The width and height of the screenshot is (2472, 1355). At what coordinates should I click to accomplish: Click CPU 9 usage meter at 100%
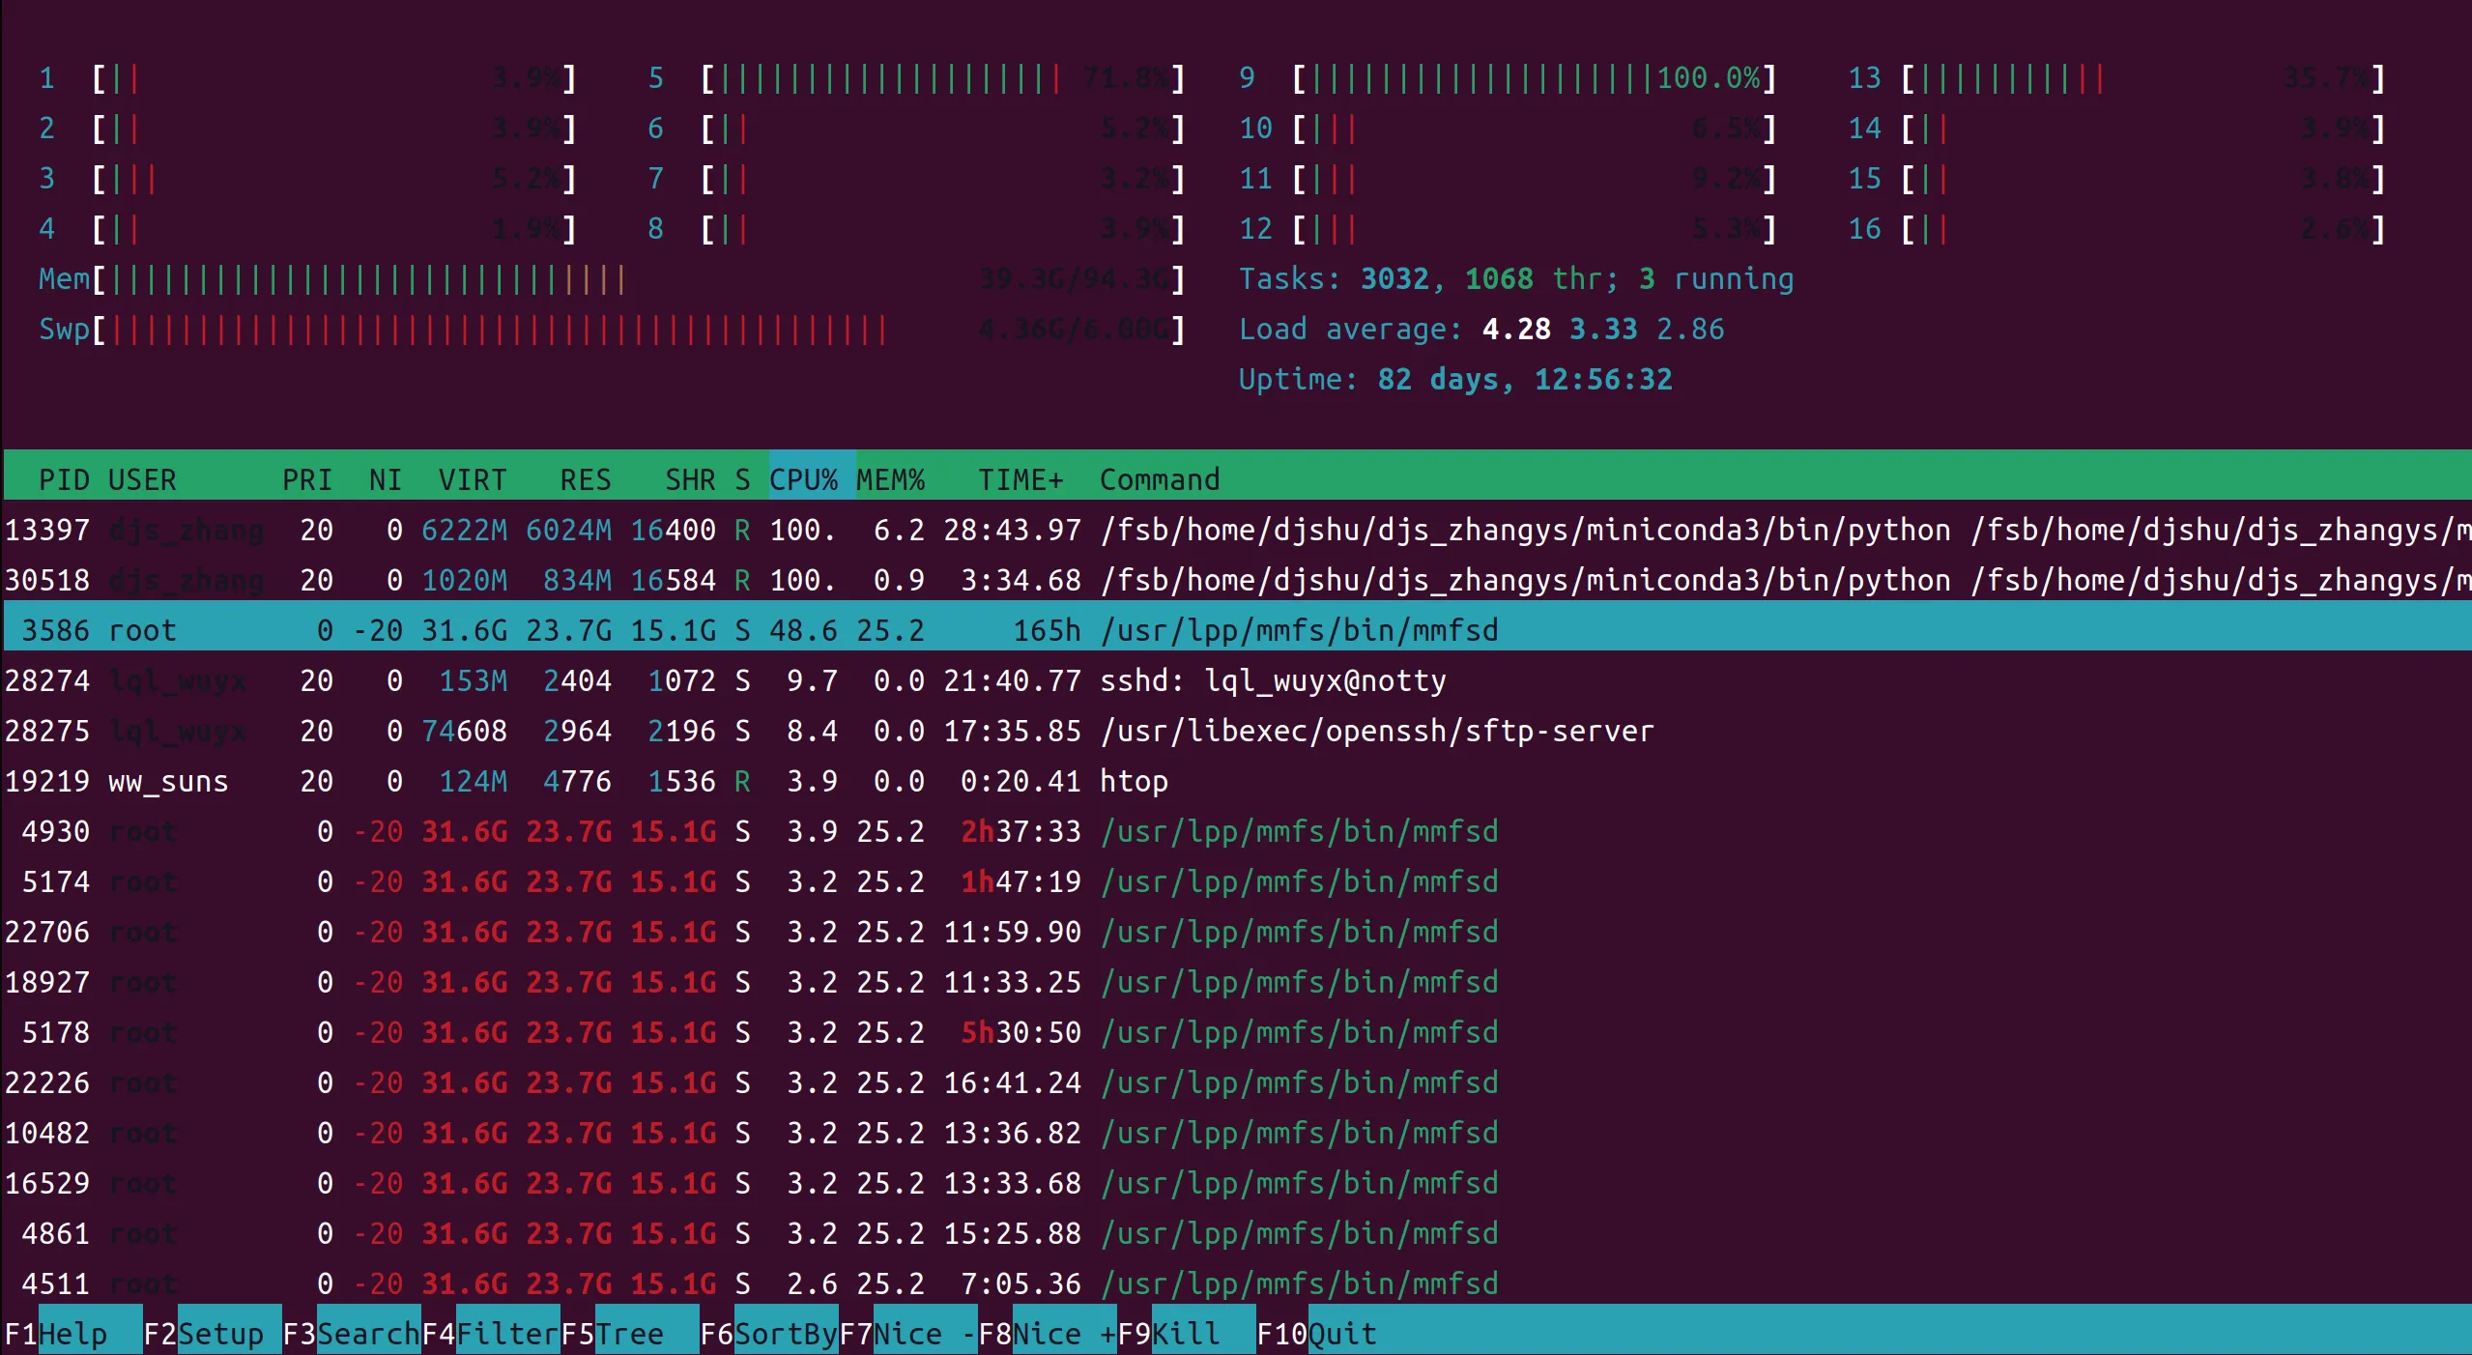tap(1533, 78)
